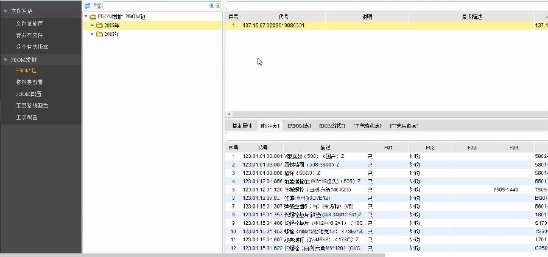This screenshot has width=548, height=257.
Task: Select row with code 123.01.01.03.001
Action: click(x=387, y=157)
